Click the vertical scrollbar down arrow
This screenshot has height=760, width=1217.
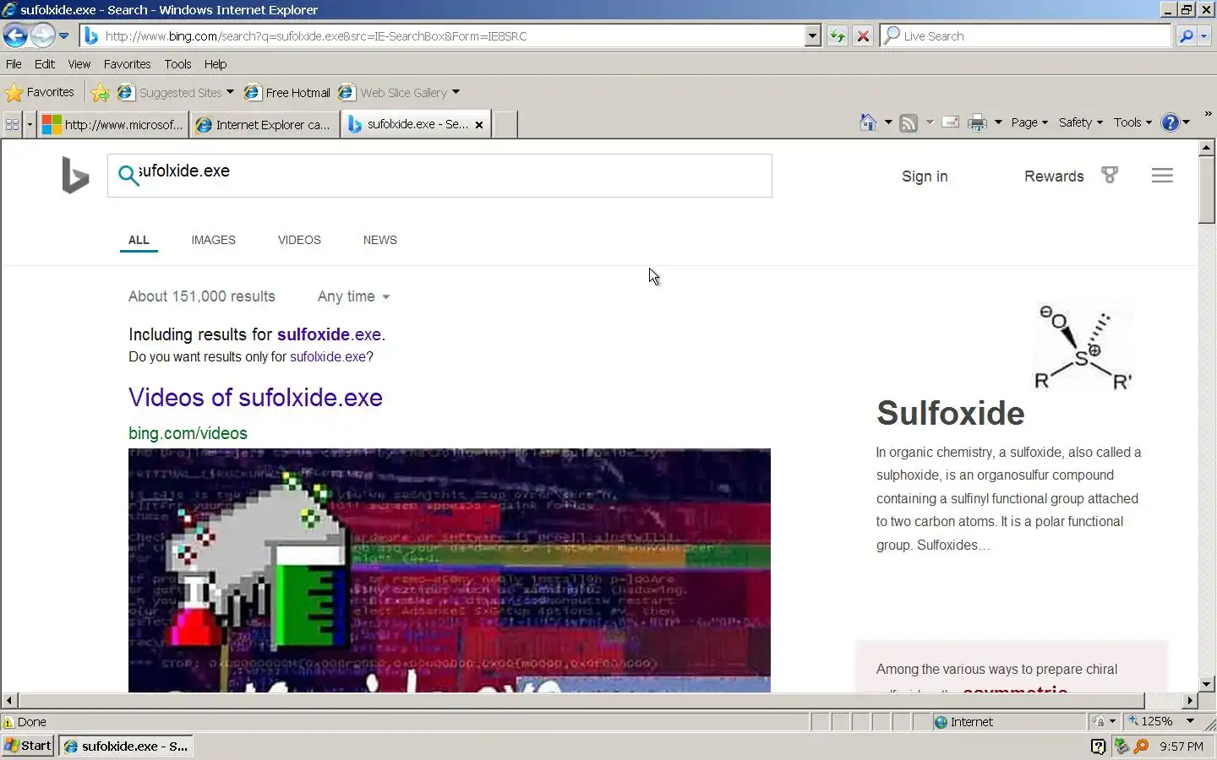(x=1206, y=684)
